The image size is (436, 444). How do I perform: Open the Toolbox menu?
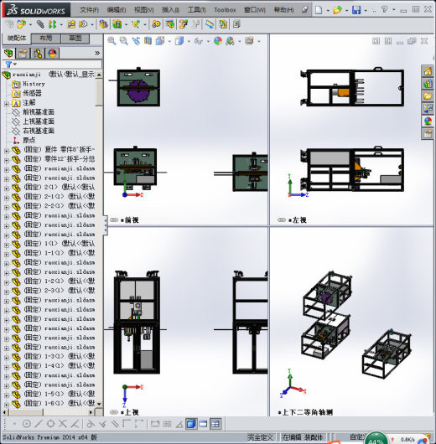click(x=225, y=10)
